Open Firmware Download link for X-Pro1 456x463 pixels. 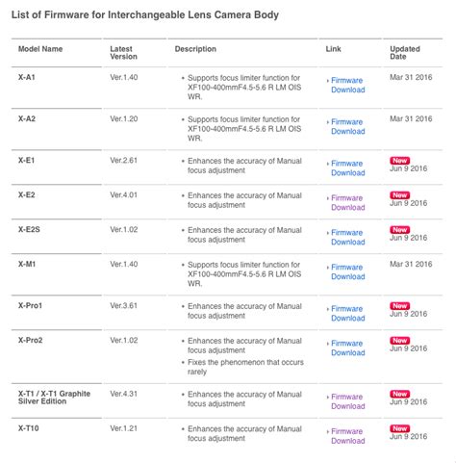347,314
